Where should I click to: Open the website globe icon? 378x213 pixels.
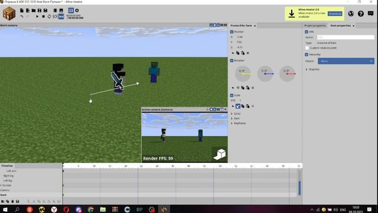tap(351, 14)
